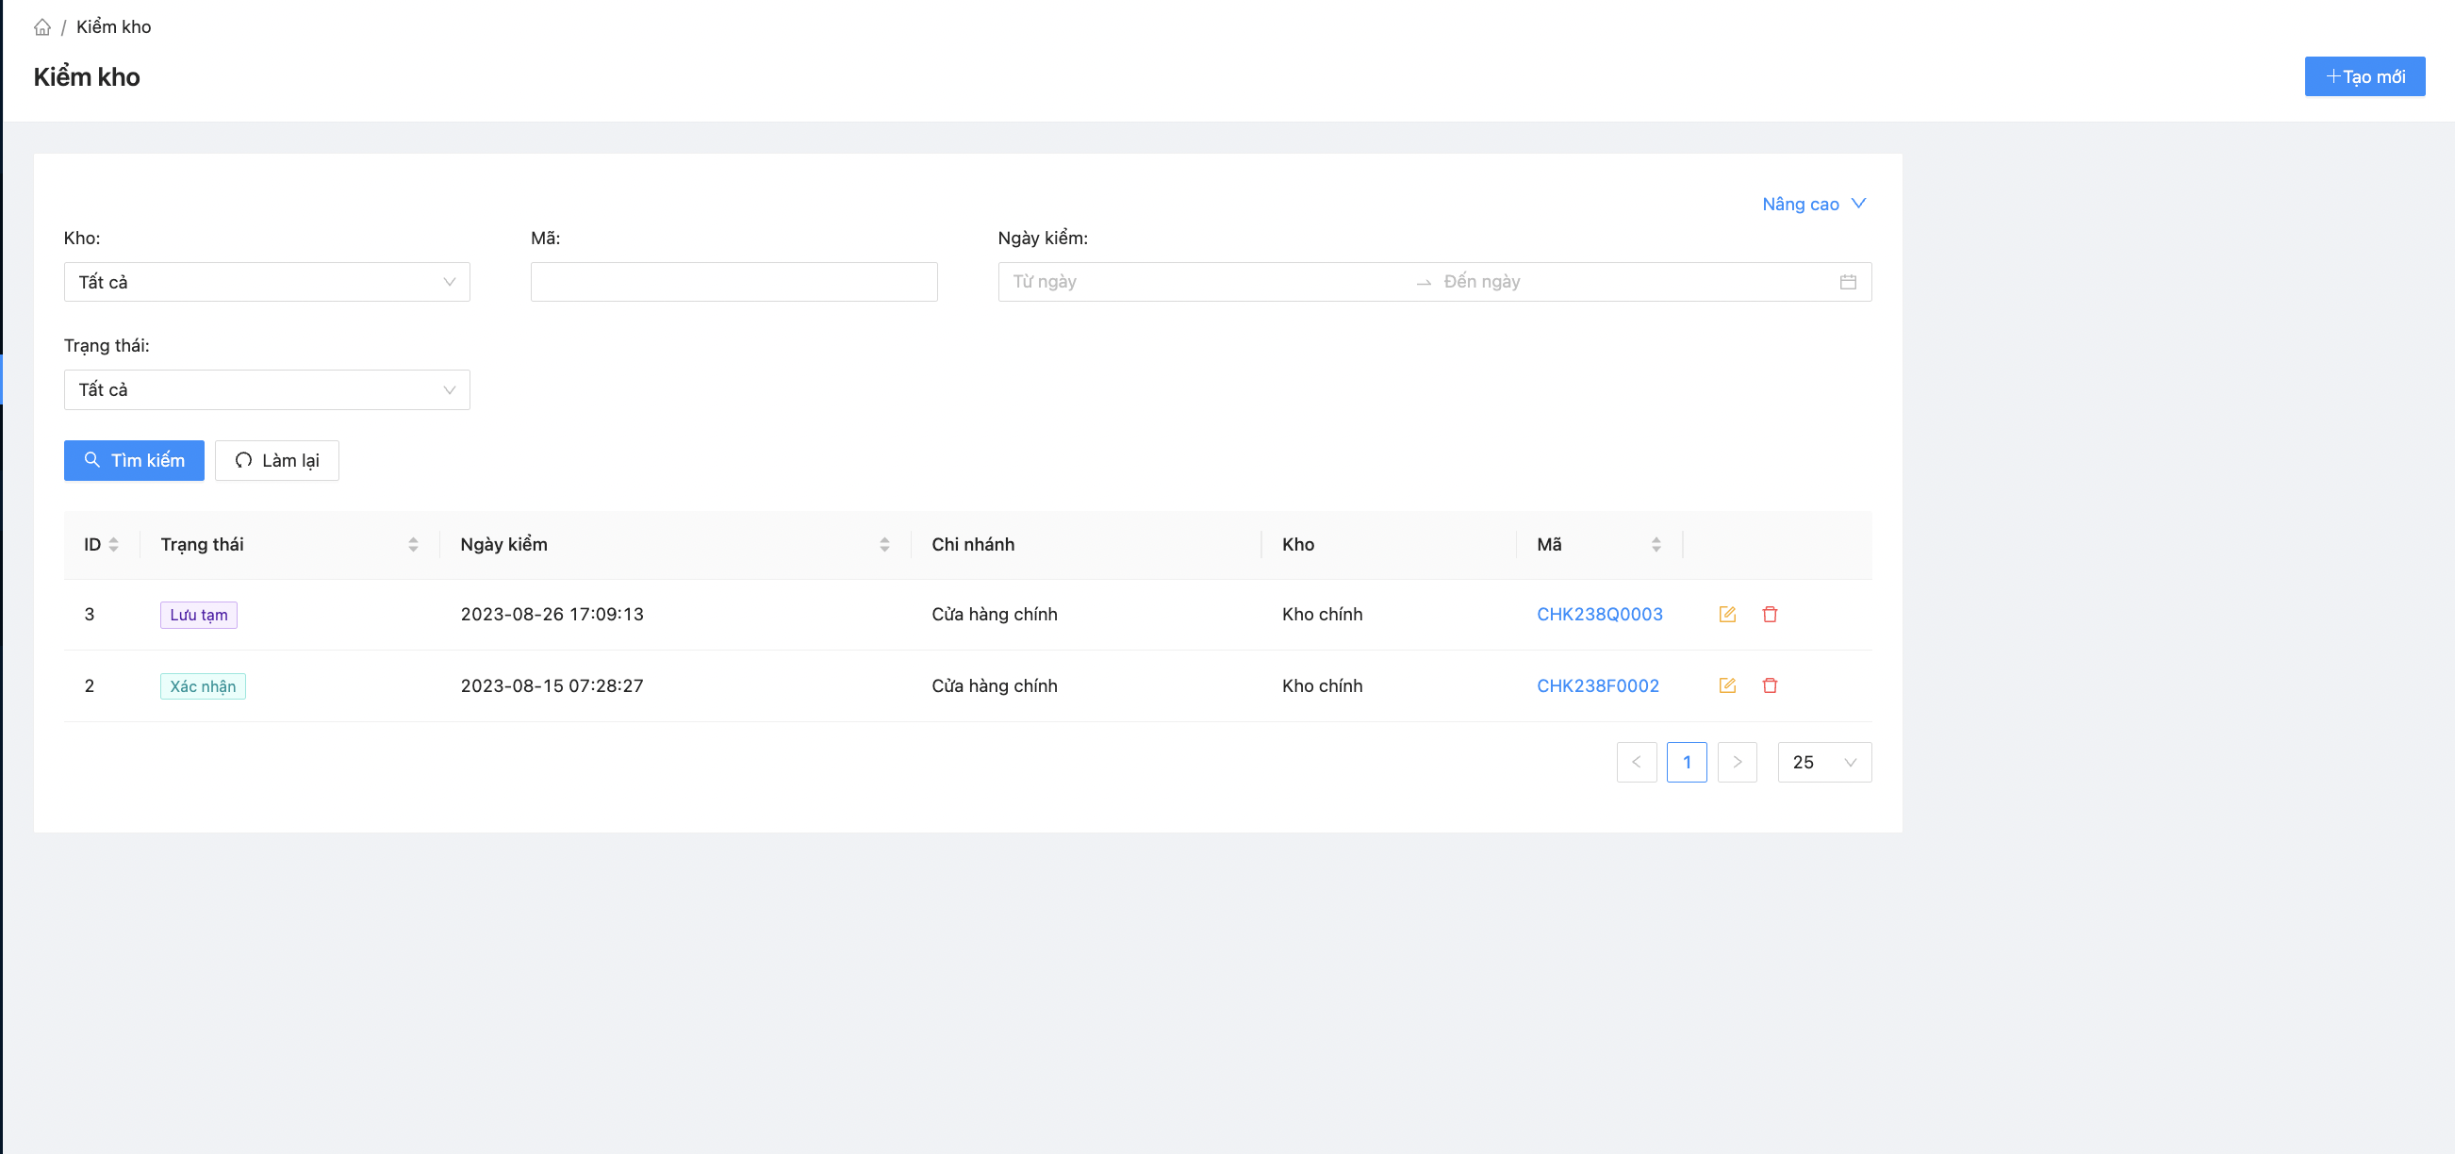Sort table by Ngày kiểm column

click(884, 545)
